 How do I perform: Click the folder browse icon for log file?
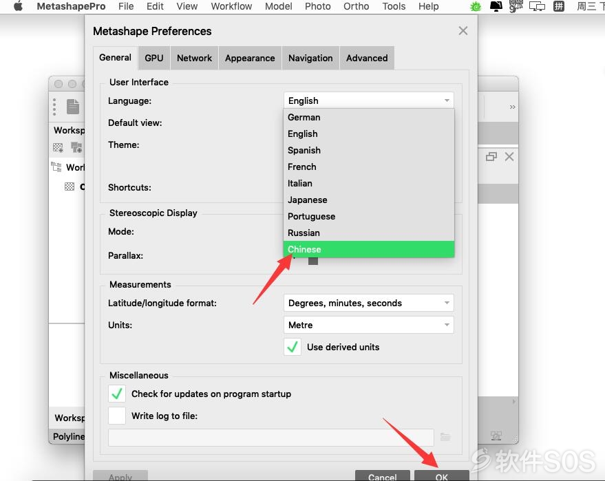tap(445, 438)
